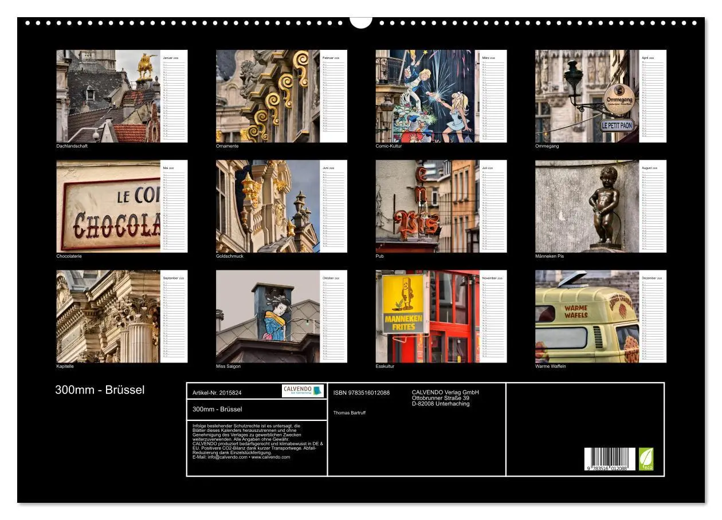Click the Ommegang sign photo
Image resolution: width=722 pixels, height=520 pixels.
pos(587,96)
